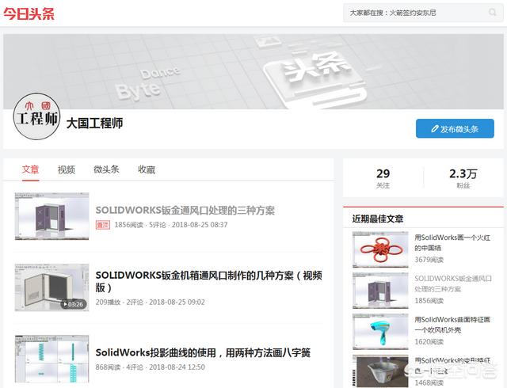Click the red 中国结 sidebar thumbnail
Viewport: 507px width, 388px height.
point(380,249)
